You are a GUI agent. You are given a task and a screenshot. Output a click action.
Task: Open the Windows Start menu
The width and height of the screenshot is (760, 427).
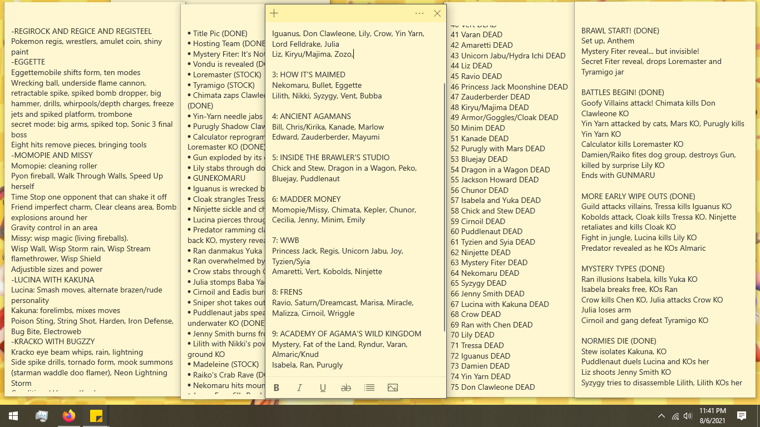pos(13,416)
